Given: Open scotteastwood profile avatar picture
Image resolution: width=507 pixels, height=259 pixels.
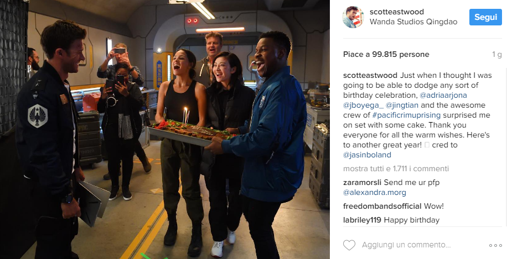Looking at the screenshot, I should point(353,17).
